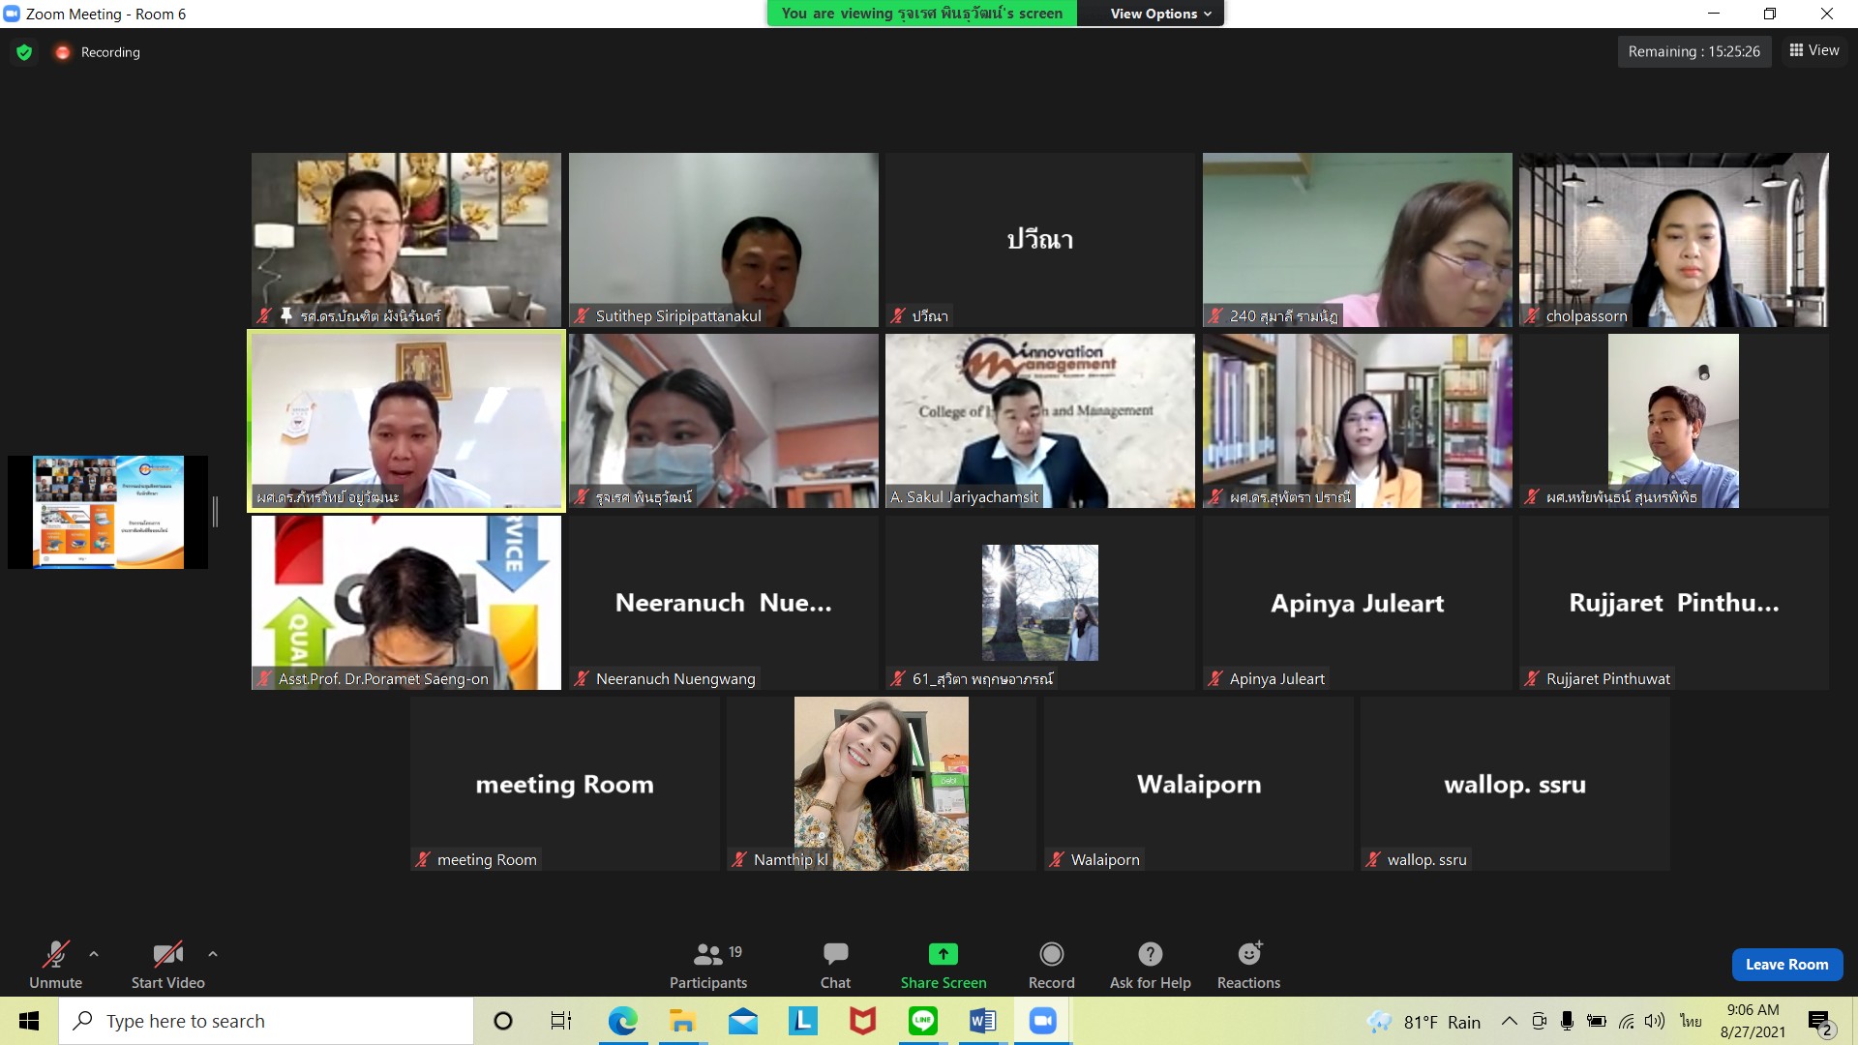Expand video options arrow beside Start Video
Screen dimensions: 1858x1045
coord(213,954)
